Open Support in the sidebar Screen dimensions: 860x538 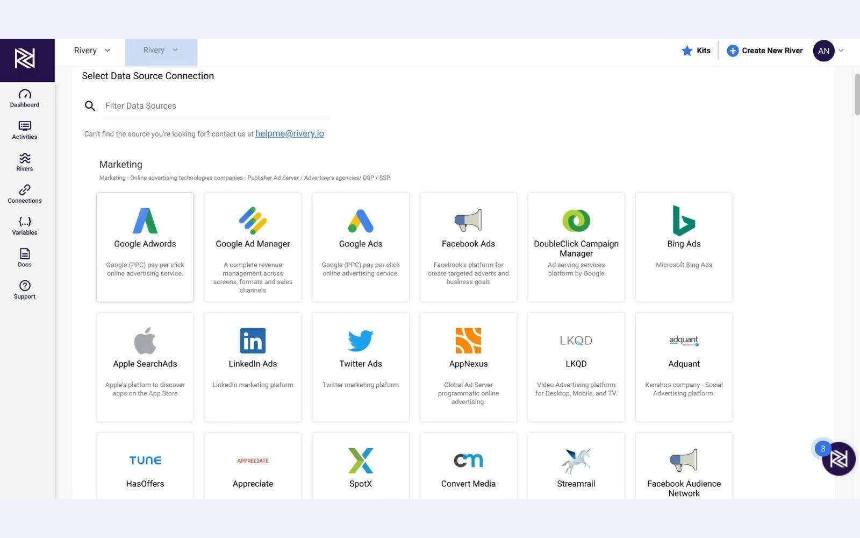[x=25, y=289]
